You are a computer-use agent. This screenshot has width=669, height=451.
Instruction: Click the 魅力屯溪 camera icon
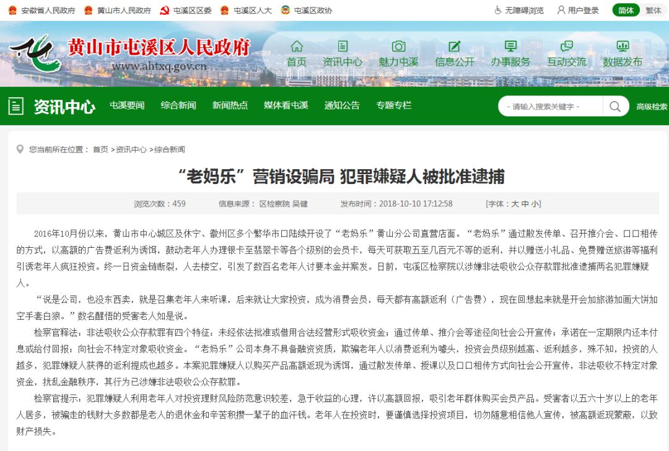398,46
